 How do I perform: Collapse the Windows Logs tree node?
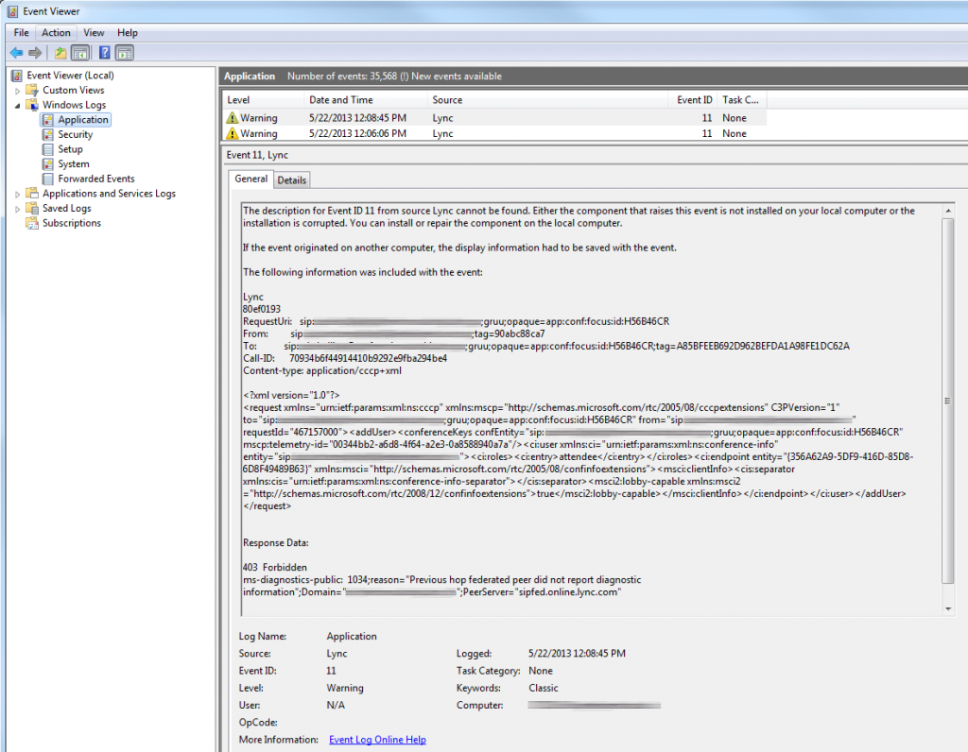pyautogui.click(x=18, y=105)
